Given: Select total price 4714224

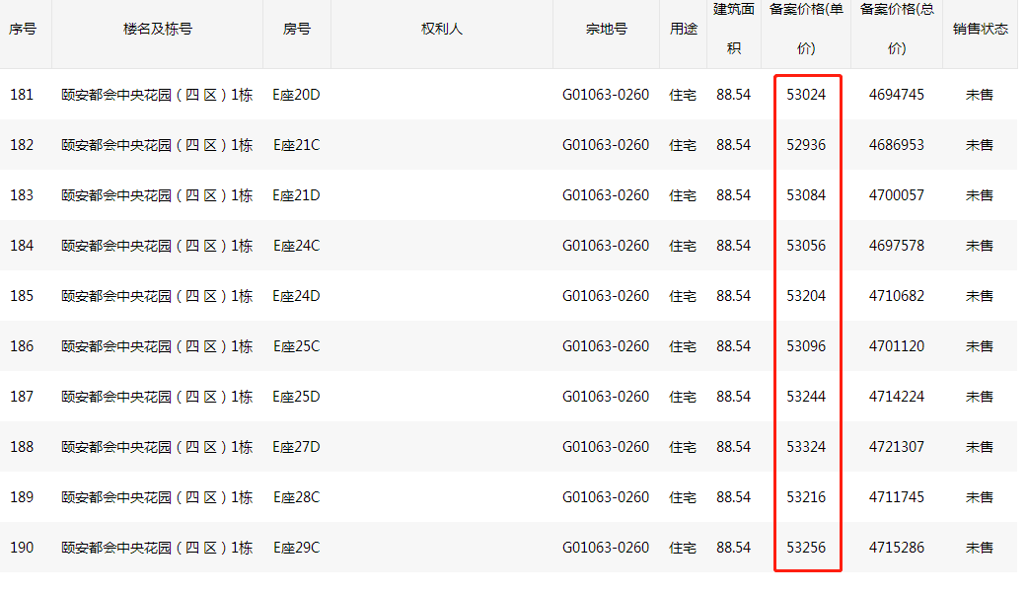Looking at the screenshot, I should click(897, 397).
